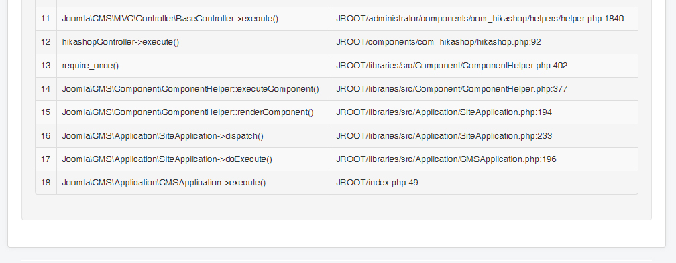Select row number 15 cell
Viewport: 676px width, 263px height.
[x=46, y=112]
